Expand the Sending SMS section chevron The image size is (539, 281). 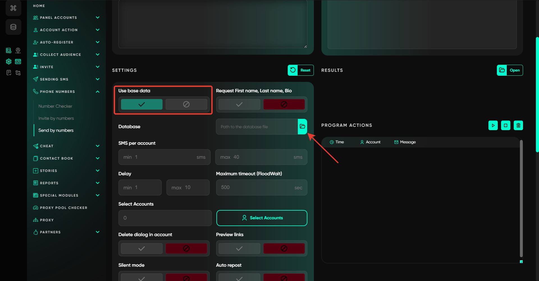point(97,79)
